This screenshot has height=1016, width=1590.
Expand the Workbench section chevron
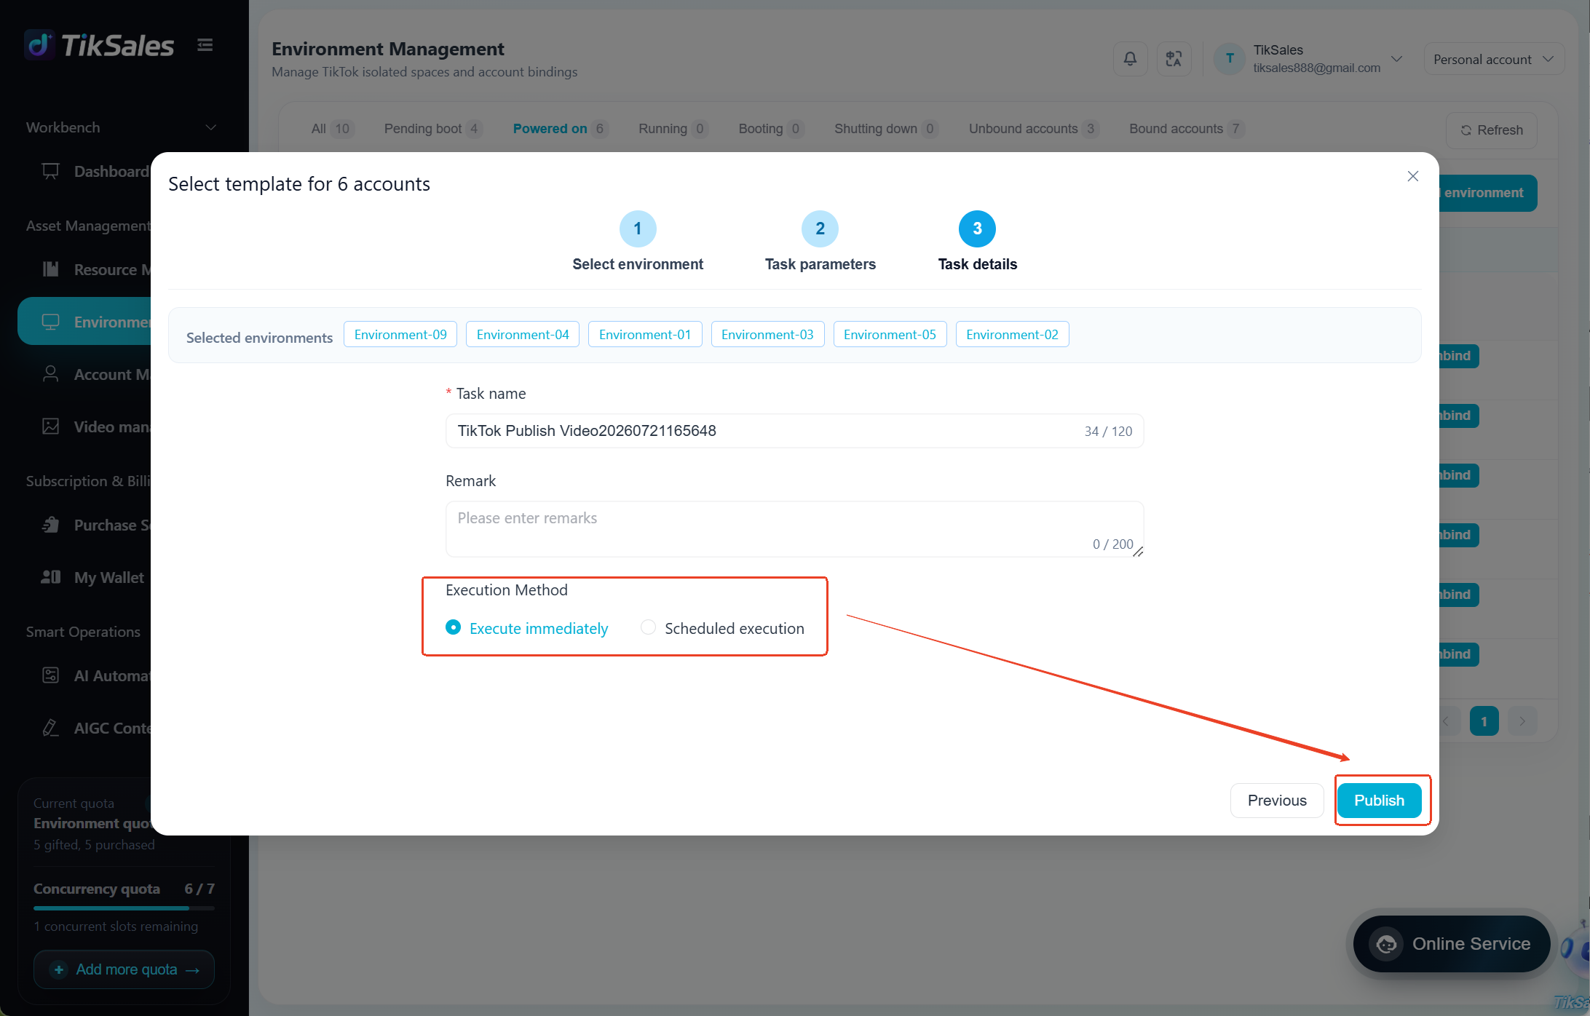(211, 127)
